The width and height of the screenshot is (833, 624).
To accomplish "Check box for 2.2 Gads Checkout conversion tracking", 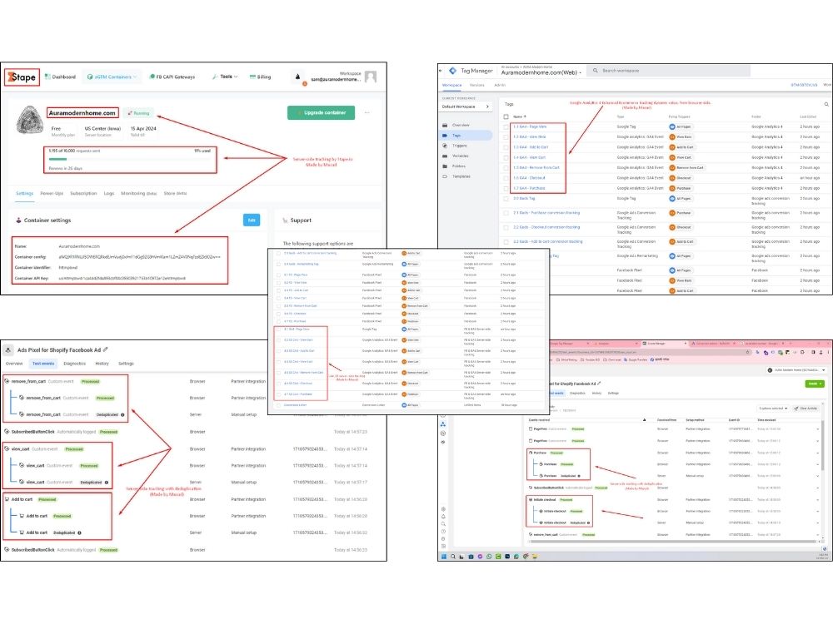I will coord(506,227).
